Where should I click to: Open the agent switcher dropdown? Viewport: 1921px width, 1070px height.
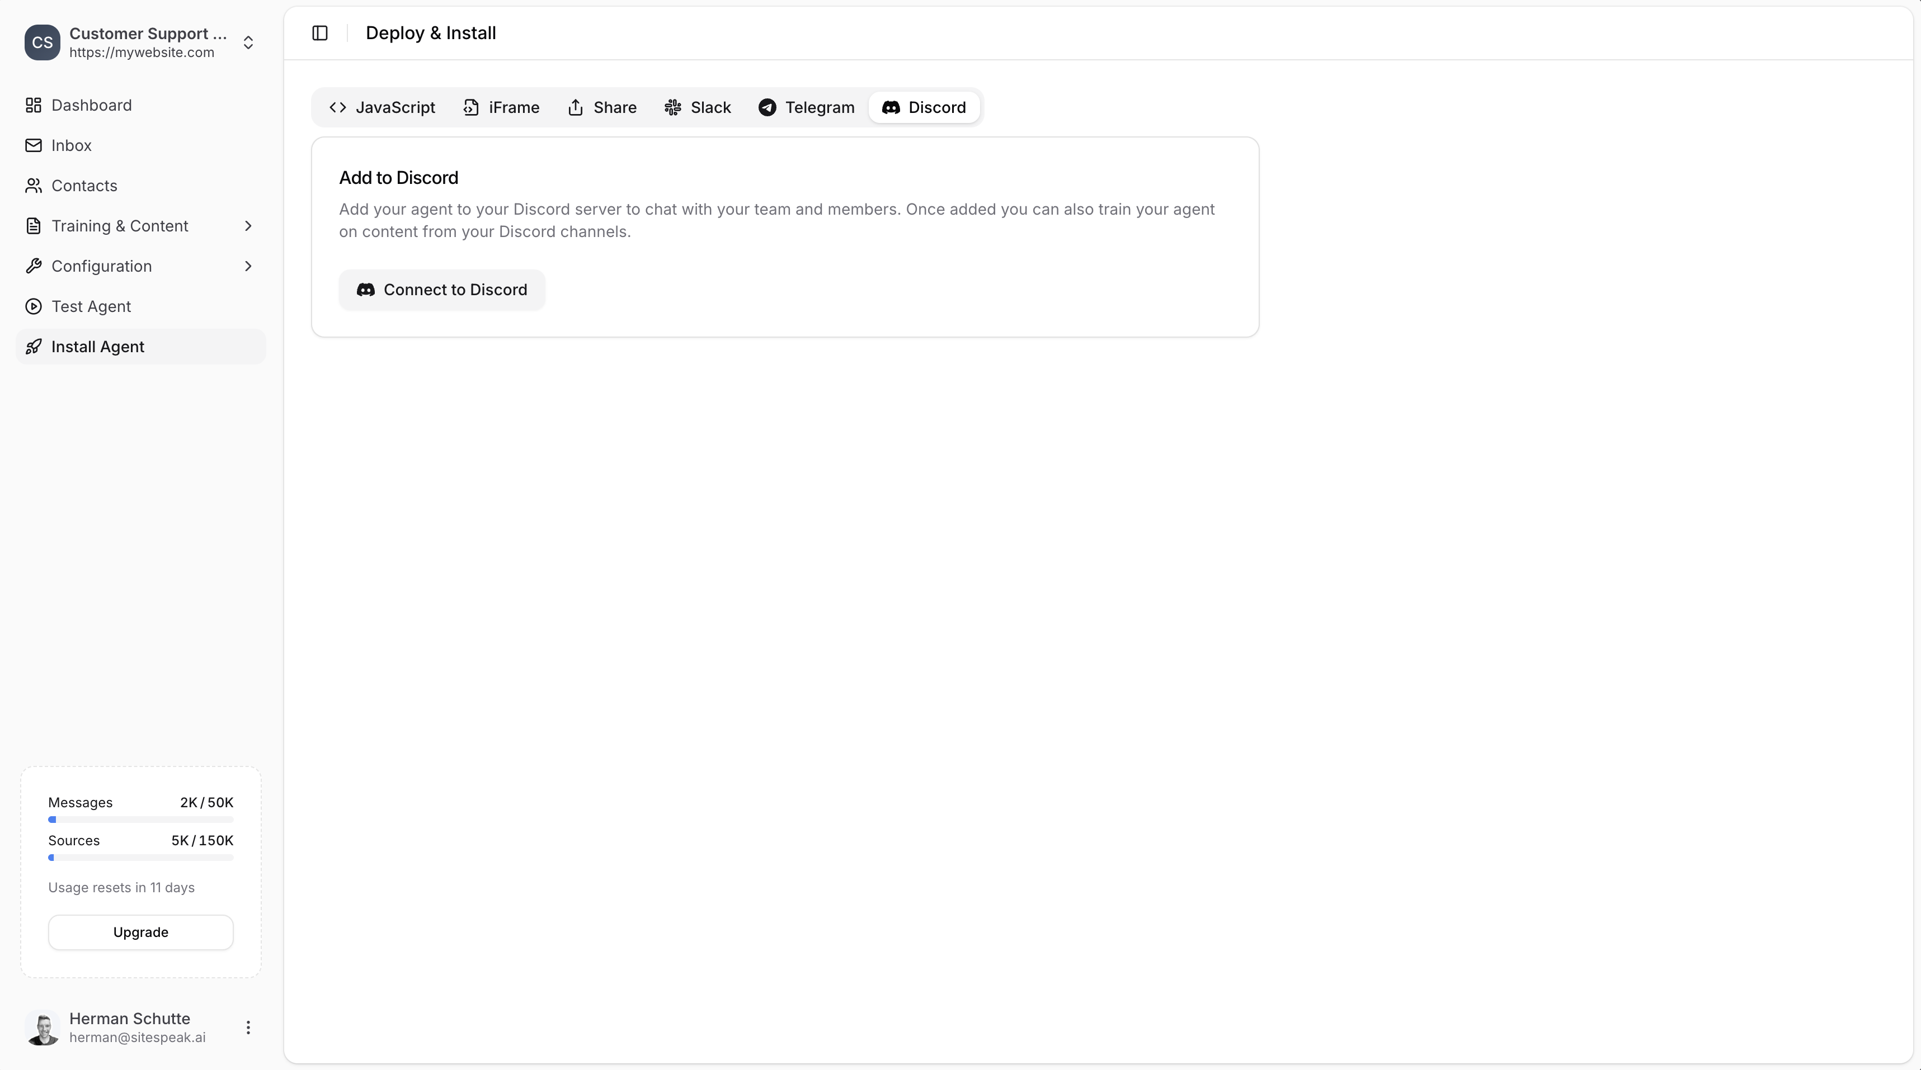point(248,42)
